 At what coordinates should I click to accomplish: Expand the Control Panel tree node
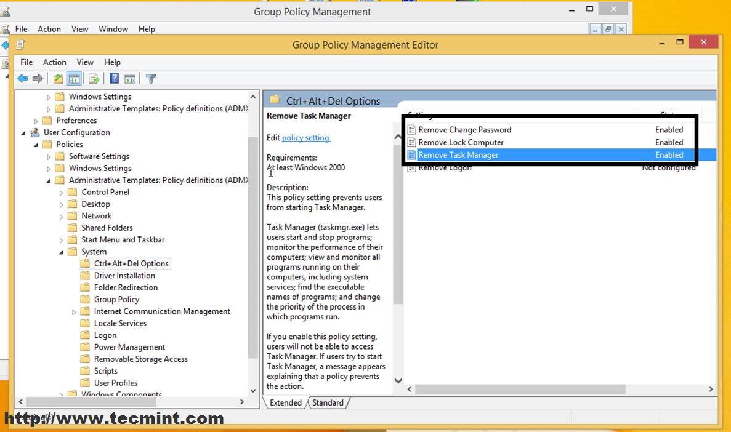click(61, 193)
